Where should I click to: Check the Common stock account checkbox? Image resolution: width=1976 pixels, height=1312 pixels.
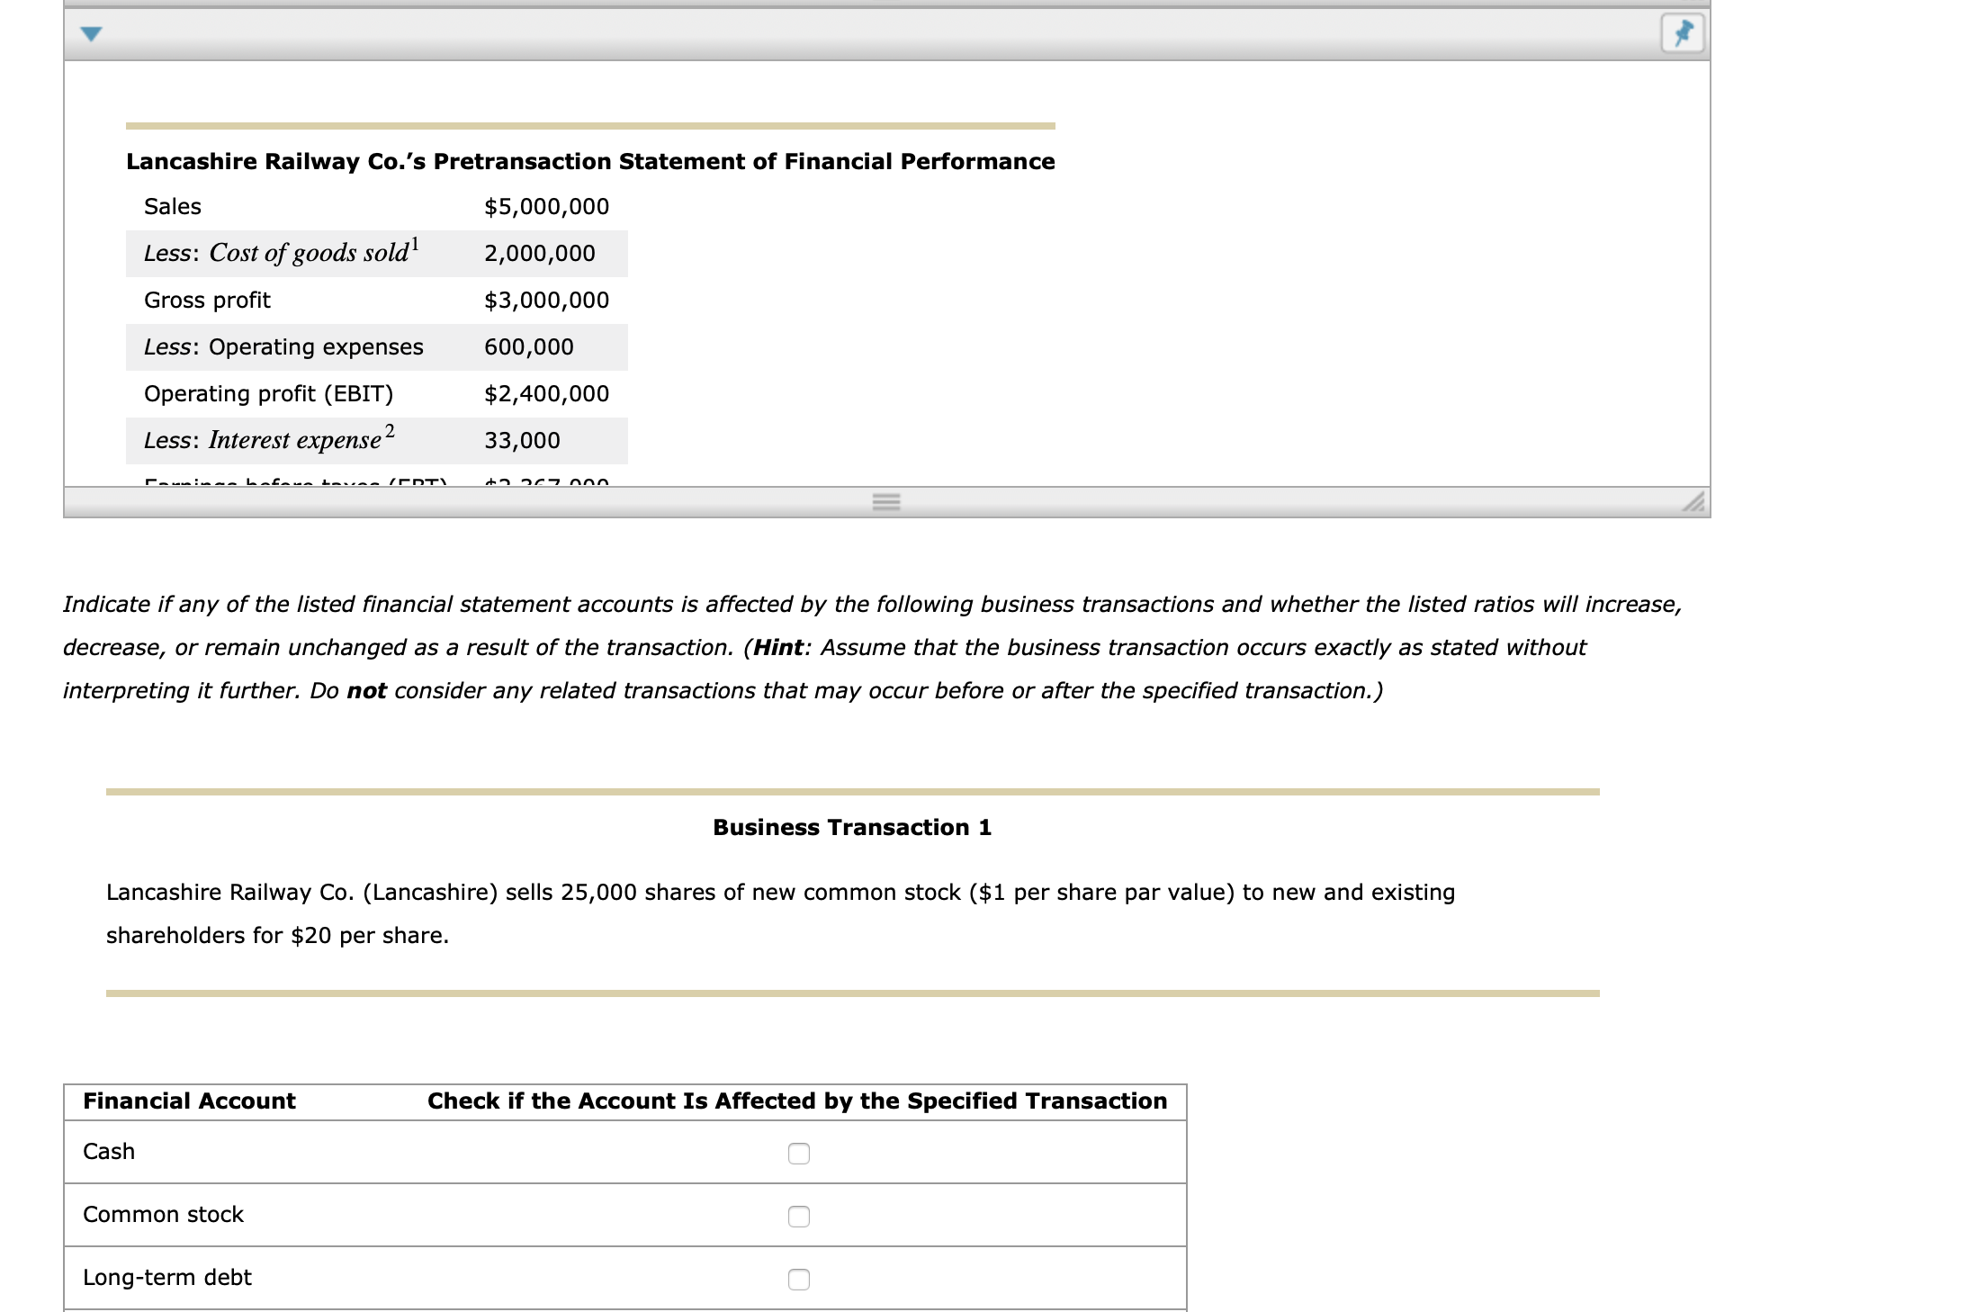pos(799,1217)
